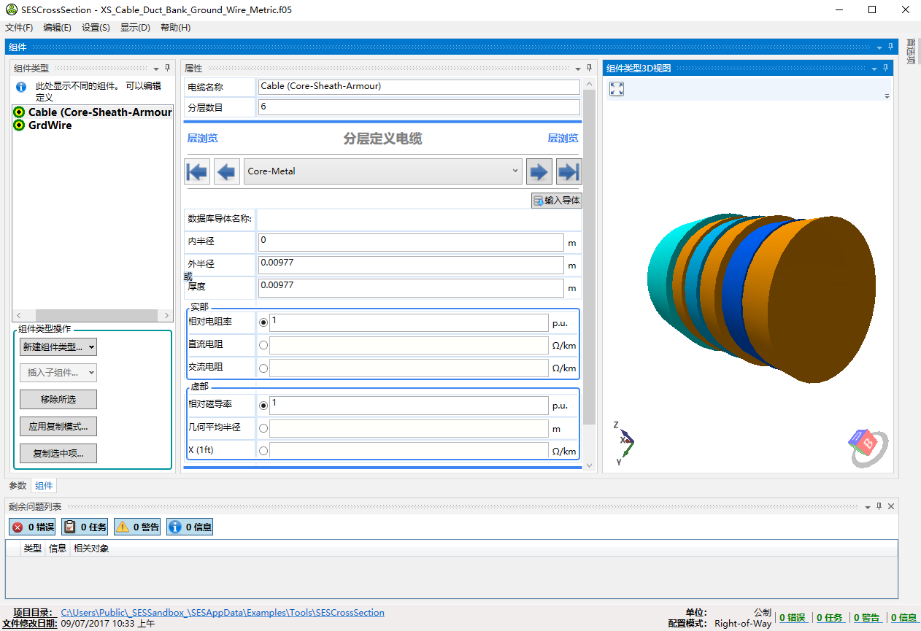Jump to the last cable layer arrow
This screenshot has height=631, width=921.
click(569, 171)
